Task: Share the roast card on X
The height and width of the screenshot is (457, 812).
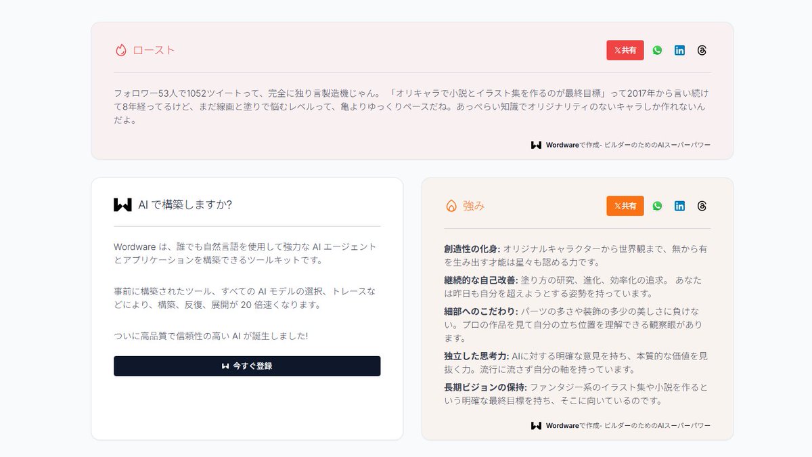Action: point(625,50)
